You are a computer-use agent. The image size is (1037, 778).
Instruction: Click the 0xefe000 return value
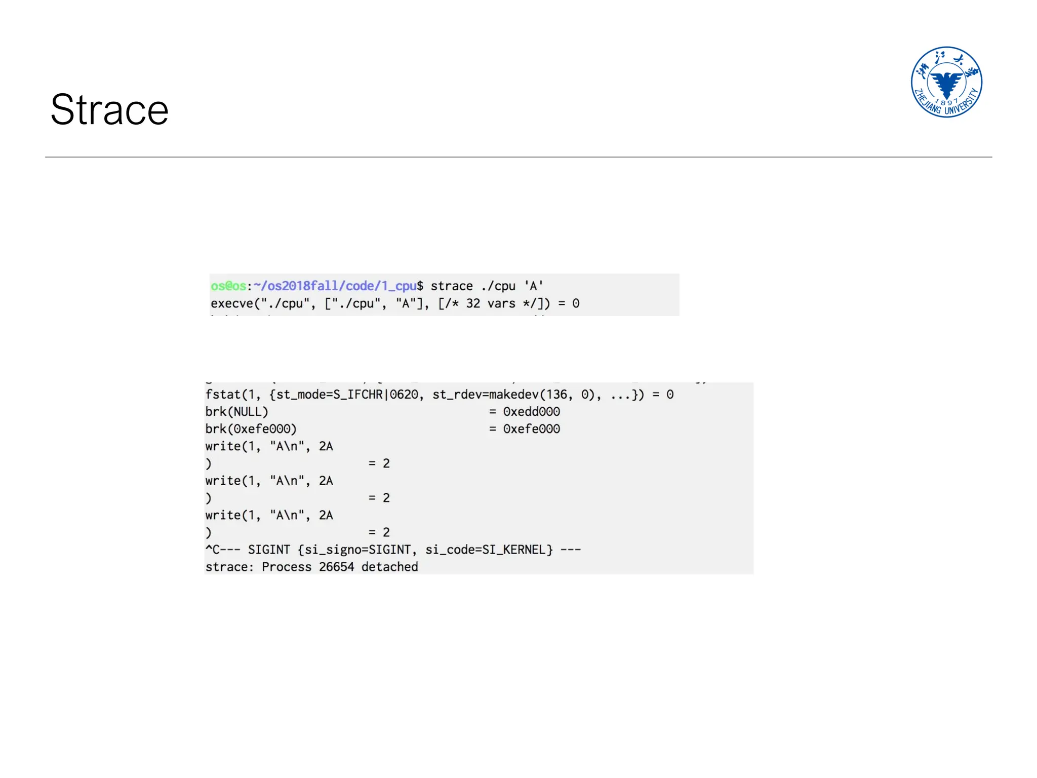(531, 429)
